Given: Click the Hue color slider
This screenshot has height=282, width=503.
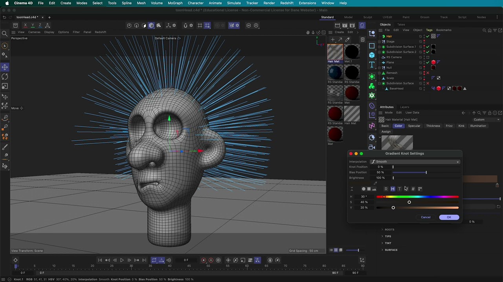Looking at the screenshot, I should tap(417, 197).
